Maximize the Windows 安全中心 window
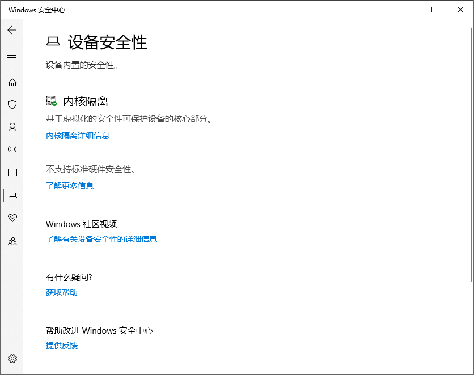This screenshot has width=474, height=375. click(x=434, y=10)
